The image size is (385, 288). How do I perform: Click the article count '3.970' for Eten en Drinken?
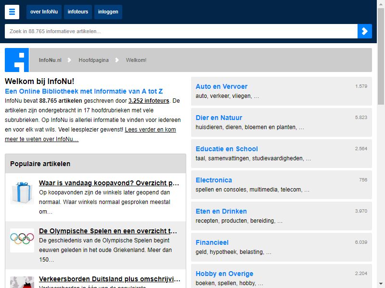[x=361, y=211]
